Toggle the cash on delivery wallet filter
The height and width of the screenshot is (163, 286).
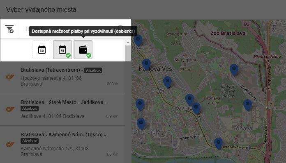click(83, 50)
